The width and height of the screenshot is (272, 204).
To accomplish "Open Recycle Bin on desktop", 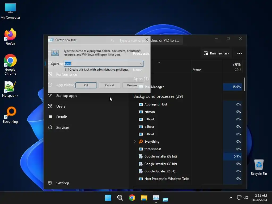I will click(x=259, y=167).
